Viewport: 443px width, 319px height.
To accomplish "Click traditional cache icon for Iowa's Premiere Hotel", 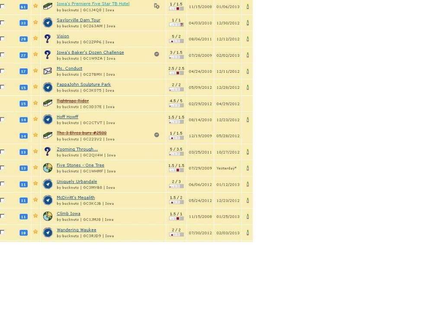I will tap(48, 6).
